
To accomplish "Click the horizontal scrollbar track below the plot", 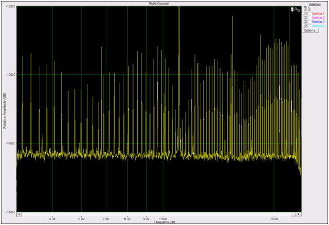I will pyautogui.click(x=158, y=214).
